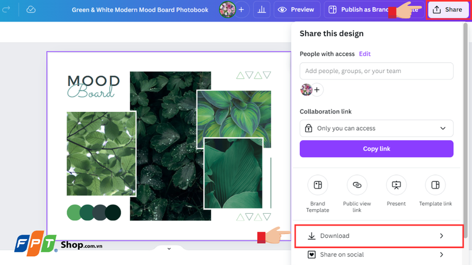Select the Template link icon

[x=435, y=185]
